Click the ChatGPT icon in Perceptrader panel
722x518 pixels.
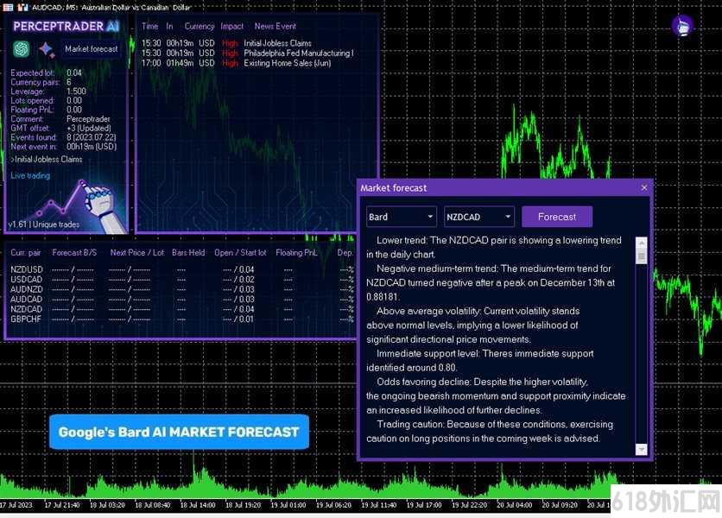22,49
